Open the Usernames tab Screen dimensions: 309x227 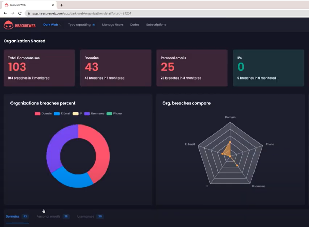pos(85,217)
